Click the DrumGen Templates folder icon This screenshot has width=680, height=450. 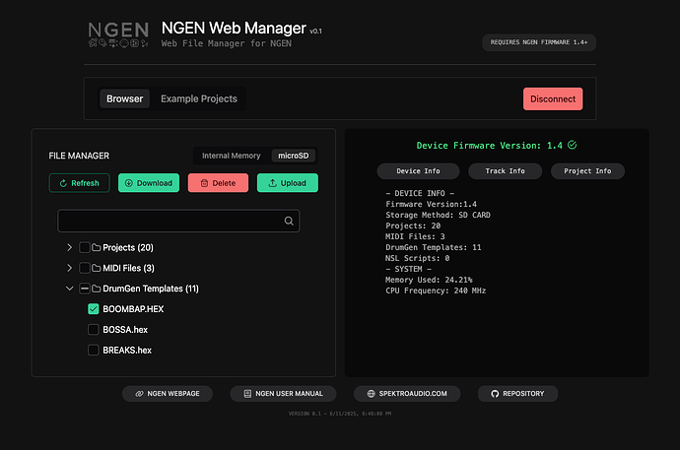[97, 289]
